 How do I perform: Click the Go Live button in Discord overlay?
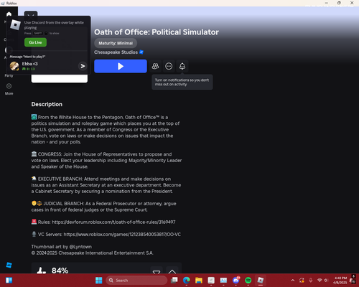pyautogui.click(x=35, y=42)
